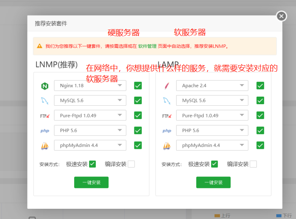Click the LNMP(推荐) heading
Viewport: 296px width, 219px height.
point(56,64)
